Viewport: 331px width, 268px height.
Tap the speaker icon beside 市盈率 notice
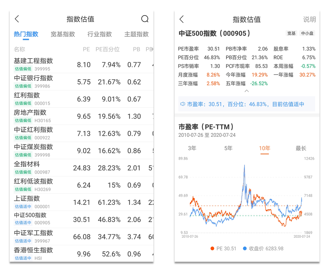pyautogui.click(x=182, y=104)
